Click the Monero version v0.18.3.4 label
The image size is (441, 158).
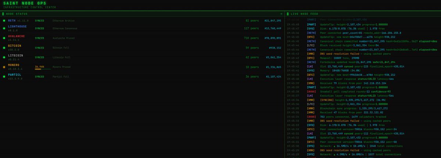click(x=15, y=69)
